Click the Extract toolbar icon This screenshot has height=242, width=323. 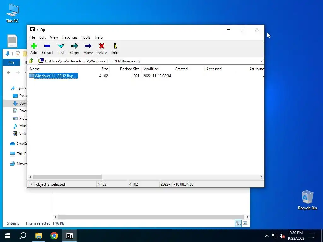click(x=47, y=46)
